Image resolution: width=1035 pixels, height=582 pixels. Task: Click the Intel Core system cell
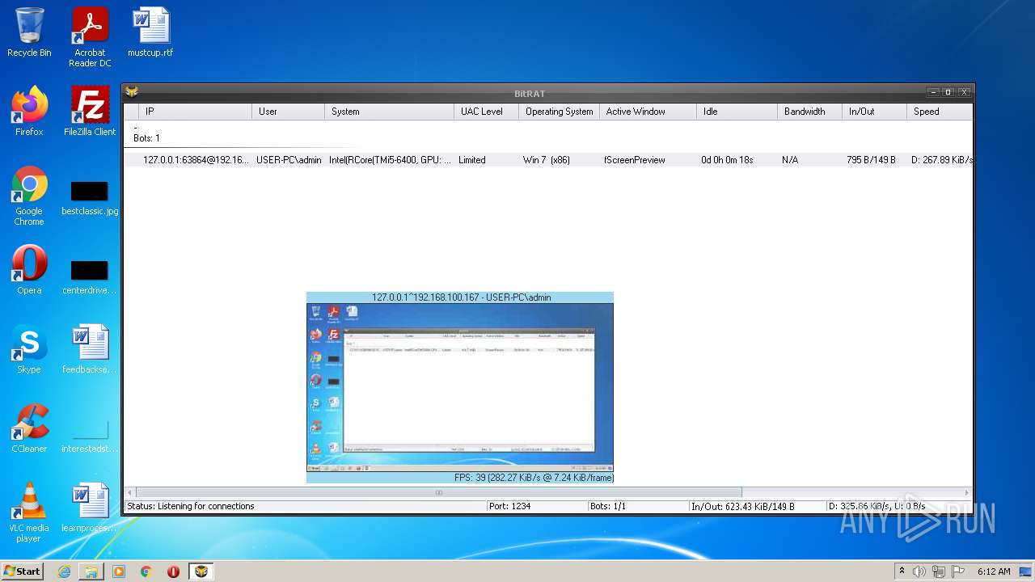pyautogui.click(x=390, y=160)
